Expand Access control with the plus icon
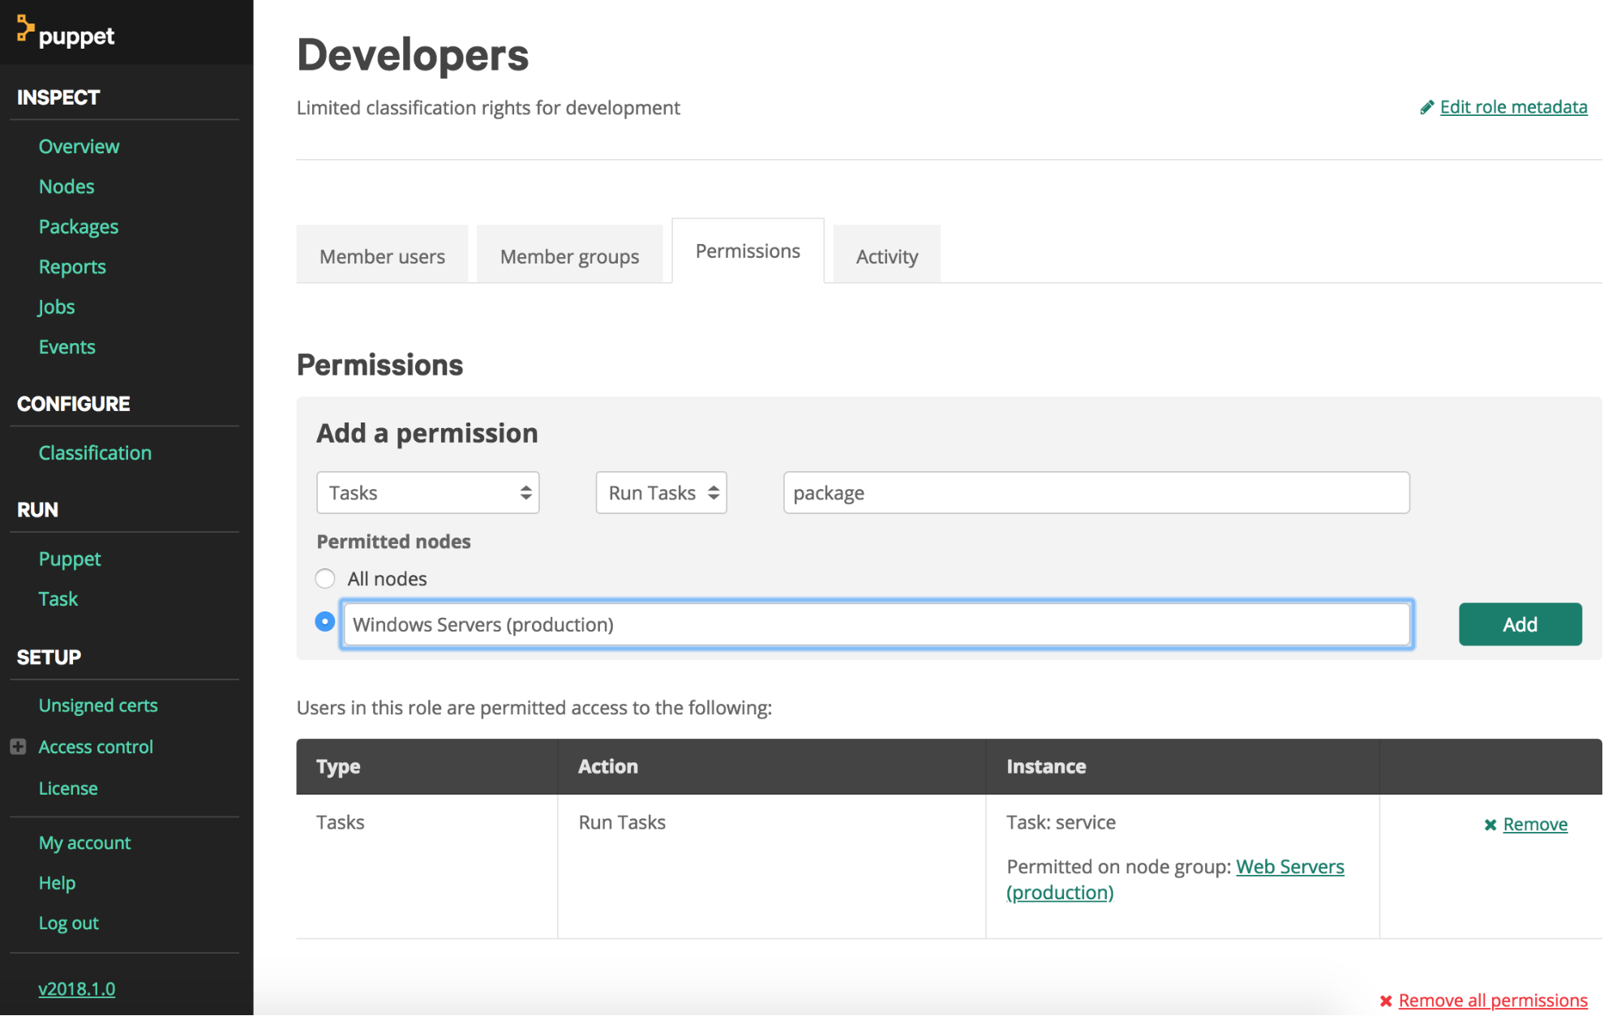The width and height of the screenshot is (1621, 1016). [18, 747]
